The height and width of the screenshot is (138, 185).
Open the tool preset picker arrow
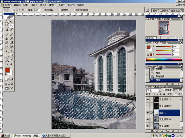pyautogui.click(x=9, y=10)
